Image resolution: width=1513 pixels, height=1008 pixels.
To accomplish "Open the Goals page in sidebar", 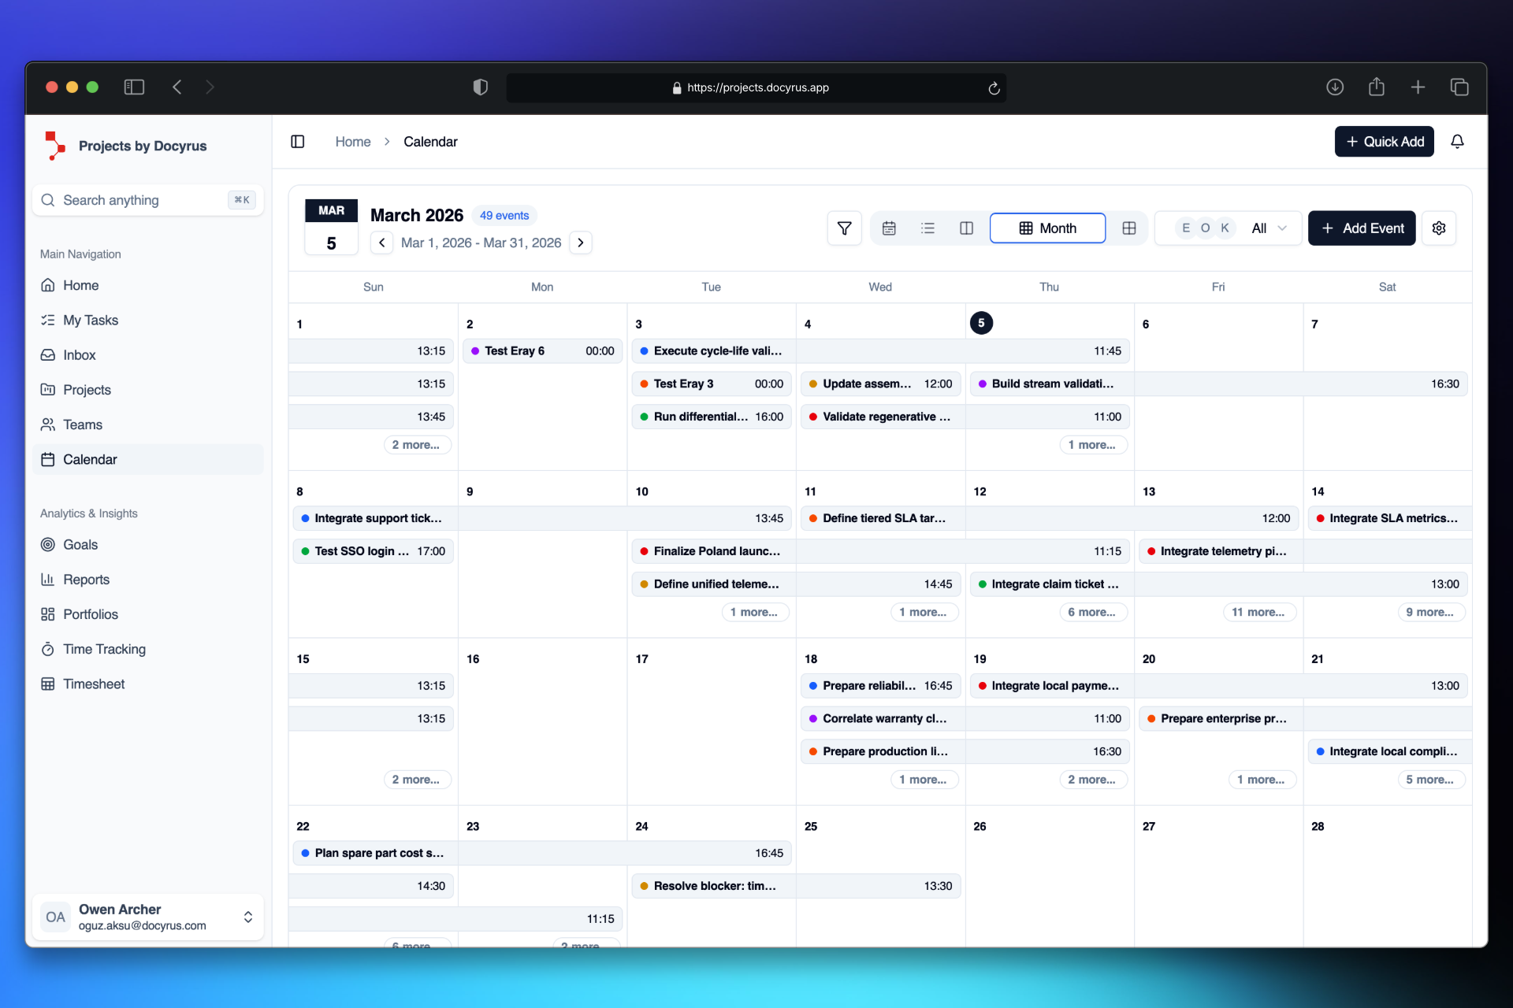I will 80,544.
